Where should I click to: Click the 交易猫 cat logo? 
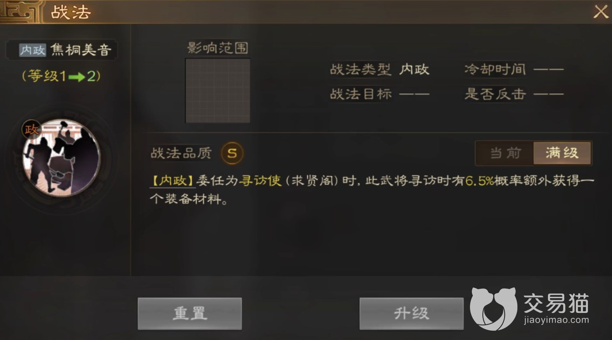coord(493,309)
